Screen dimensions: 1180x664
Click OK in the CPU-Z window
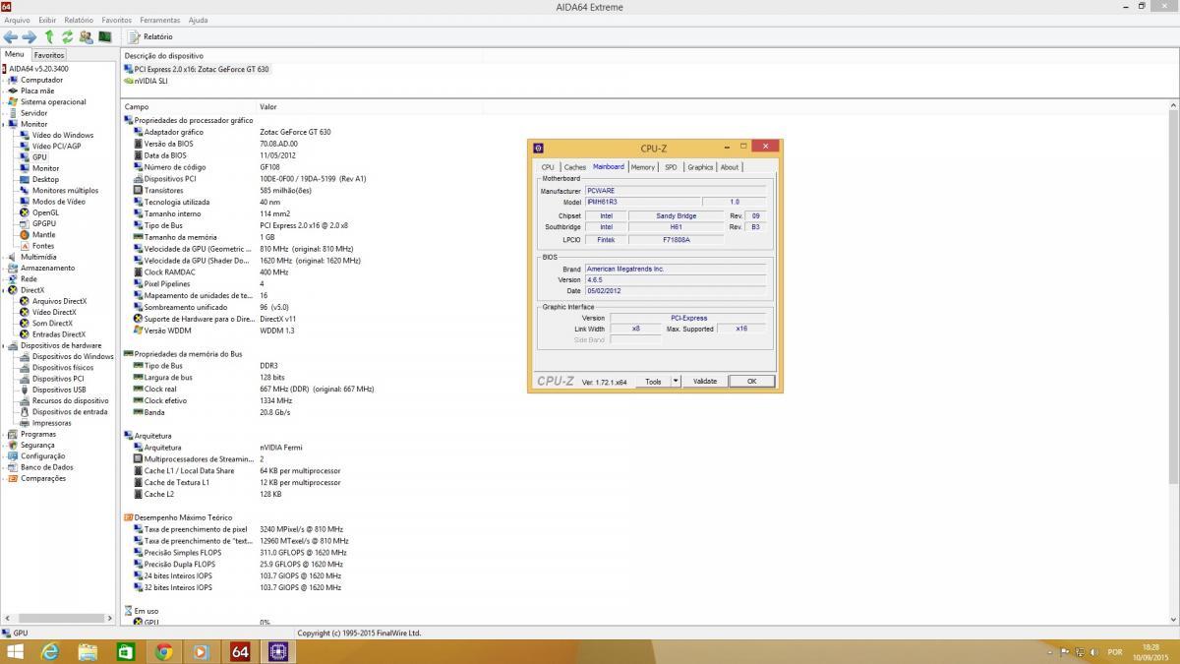click(752, 381)
